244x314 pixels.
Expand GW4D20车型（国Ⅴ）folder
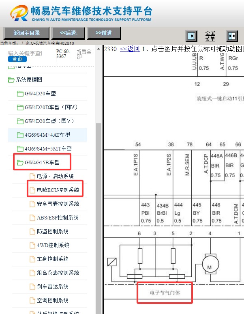tap(49, 121)
